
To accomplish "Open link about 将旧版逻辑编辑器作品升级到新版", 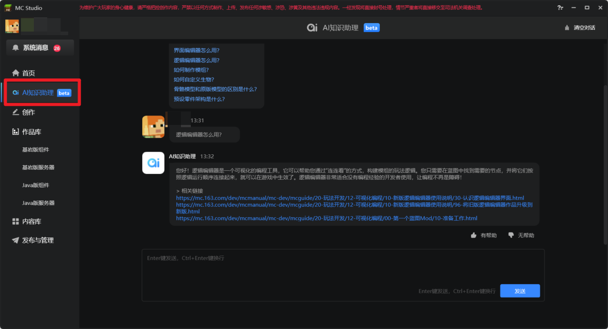I will pyautogui.click(x=354, y=208).
